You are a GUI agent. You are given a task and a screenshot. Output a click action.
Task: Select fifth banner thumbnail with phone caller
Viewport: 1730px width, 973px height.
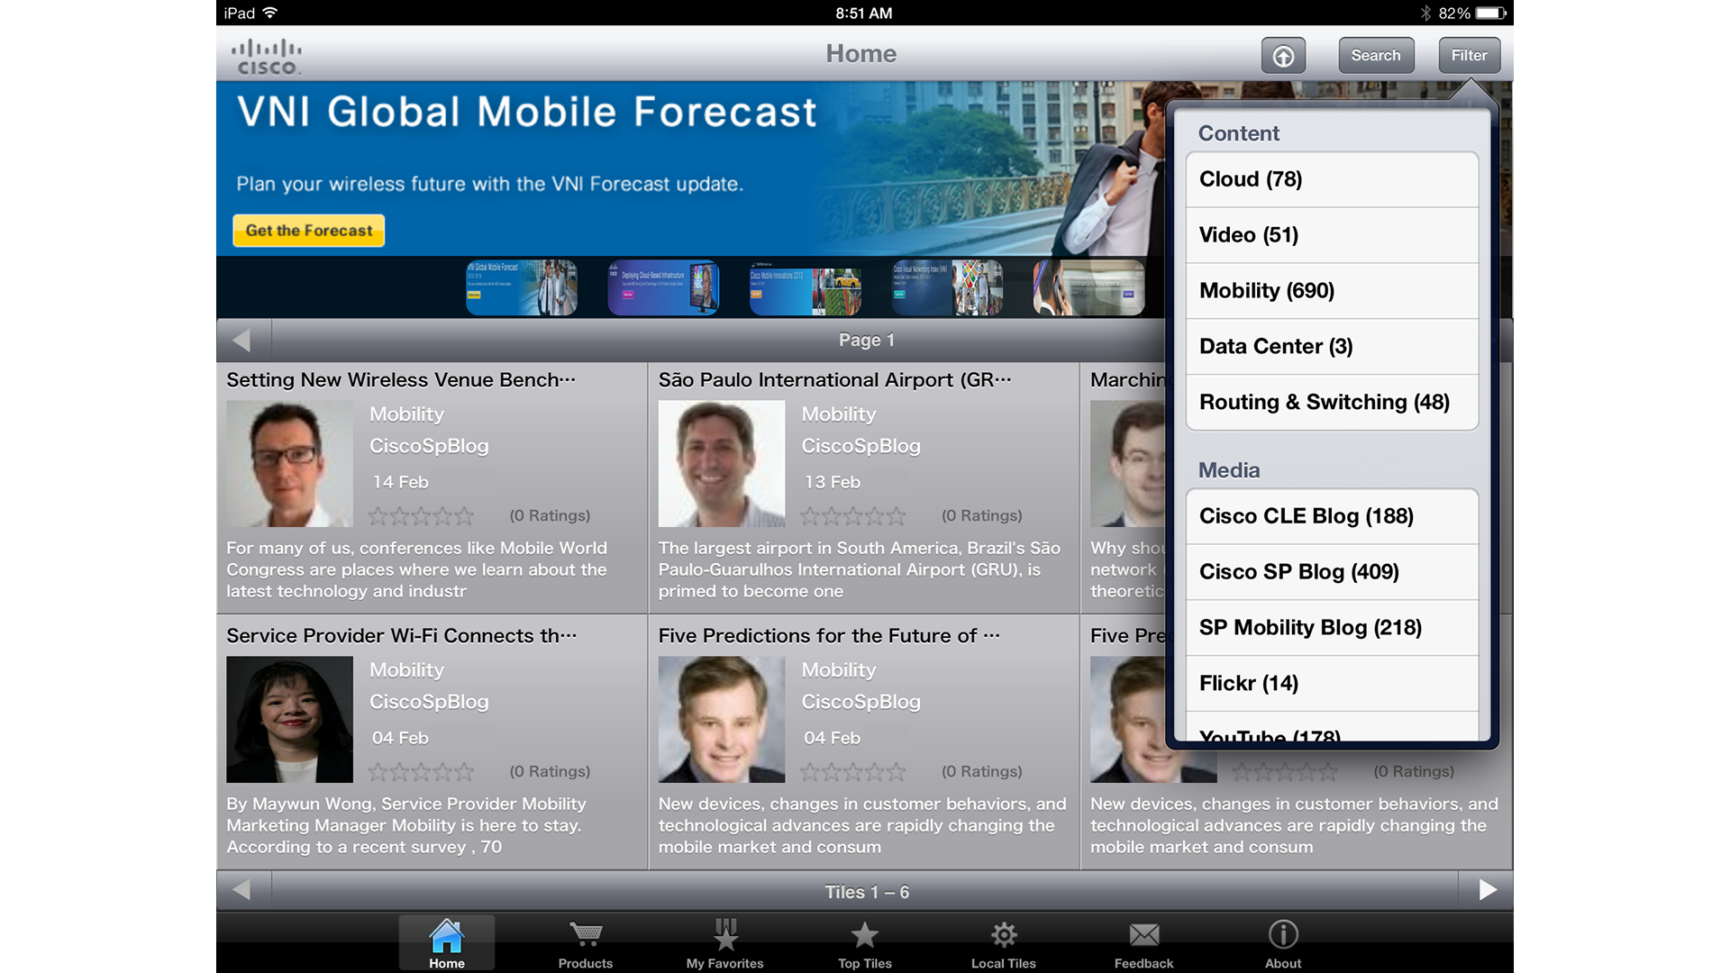tap(1088, 287)
